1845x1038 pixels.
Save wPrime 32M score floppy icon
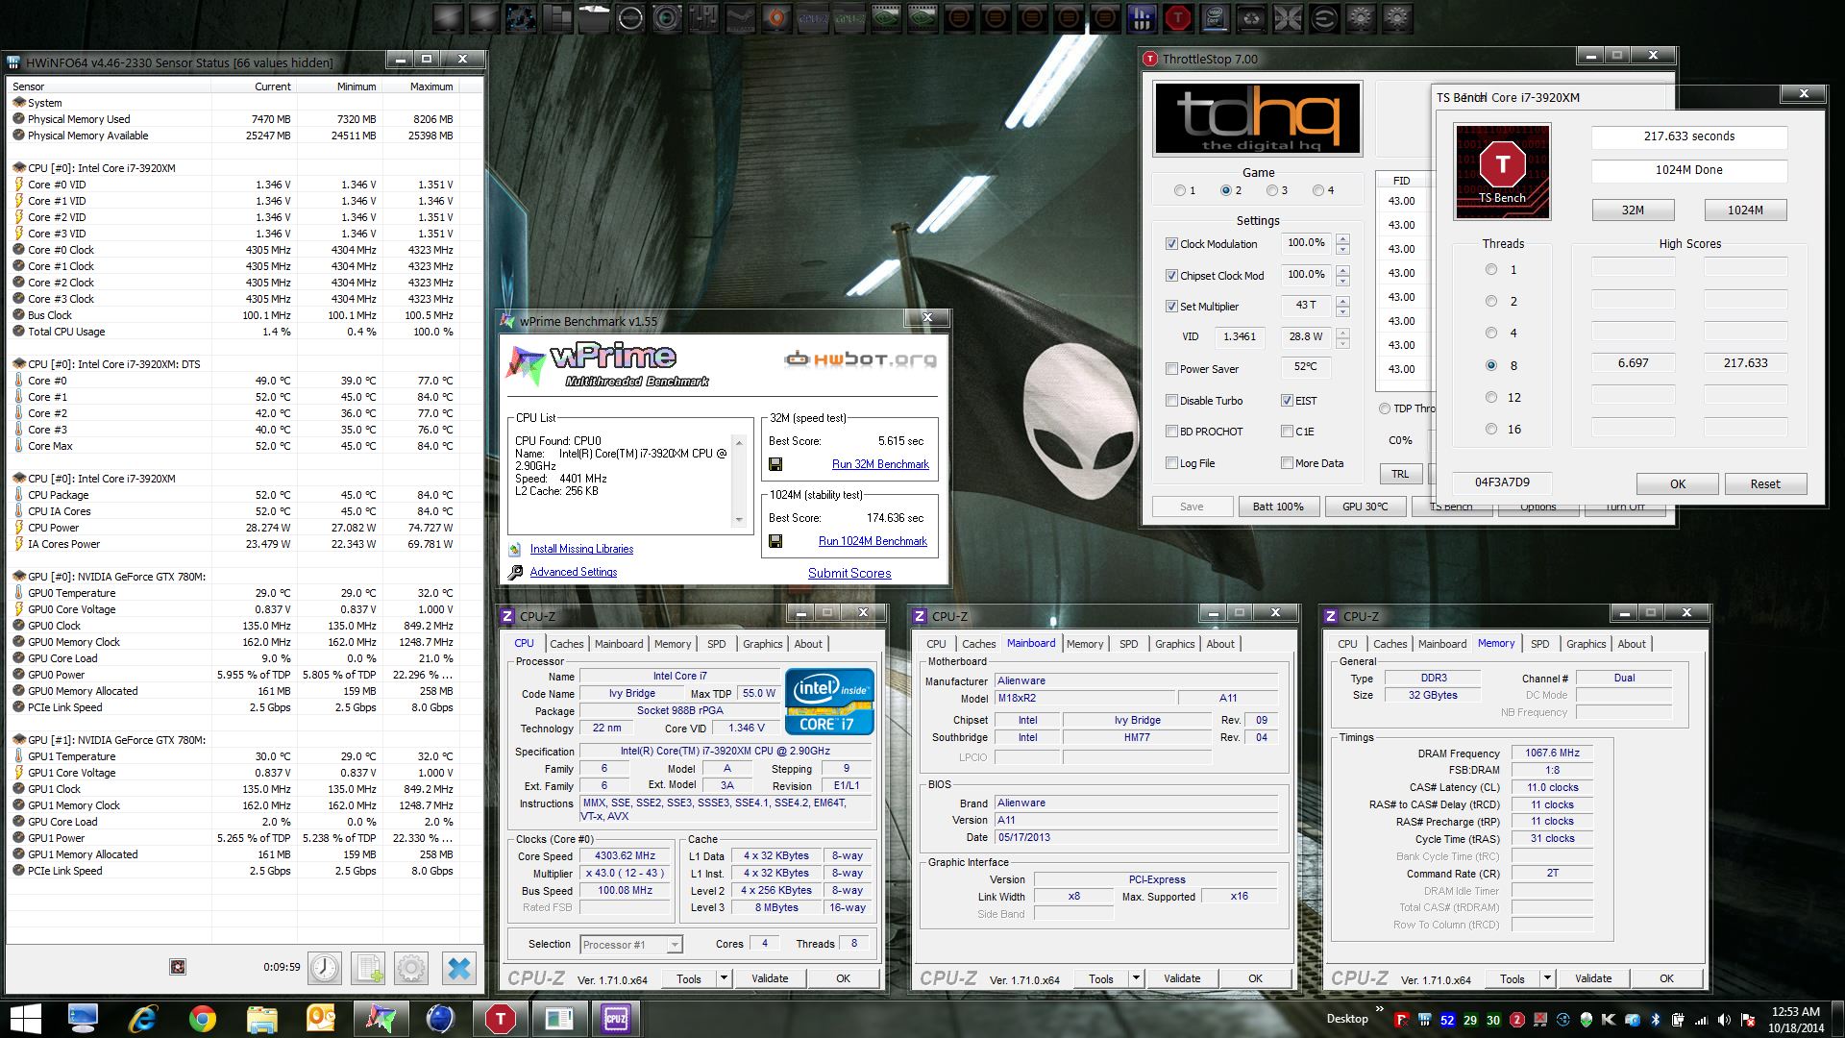[x=775, y=464]
